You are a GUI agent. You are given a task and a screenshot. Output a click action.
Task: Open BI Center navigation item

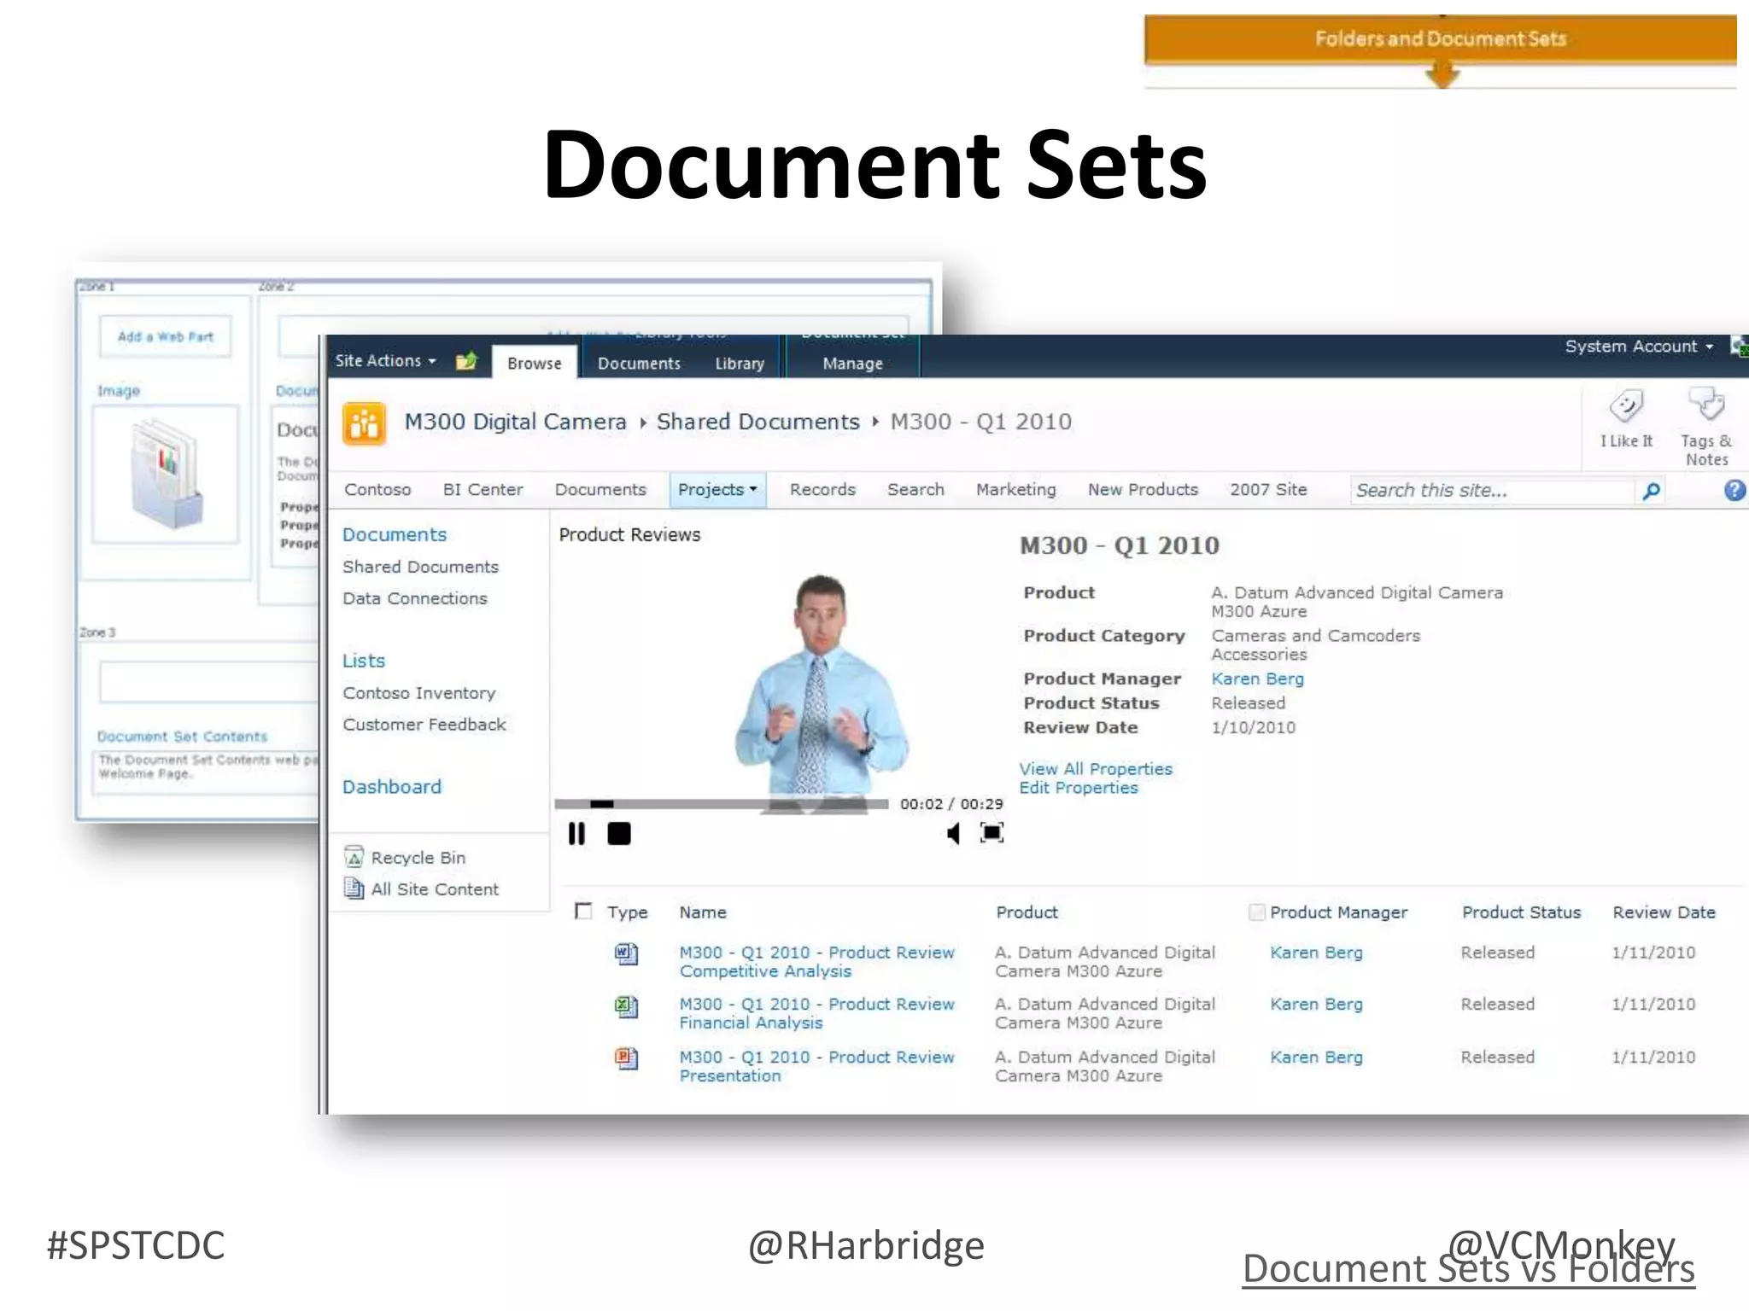pyautogui.click(x=483, y=490)
